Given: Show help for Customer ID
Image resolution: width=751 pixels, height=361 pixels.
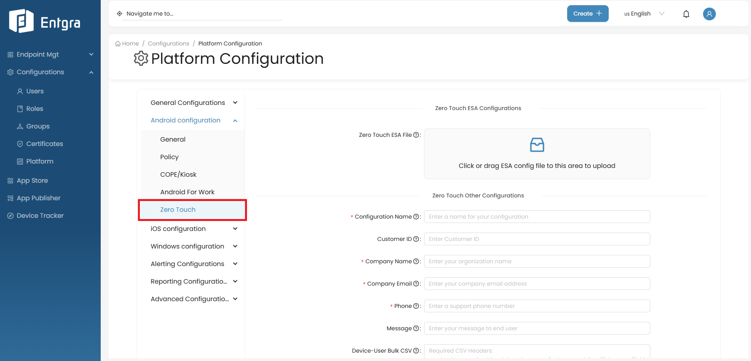Looking at the screenshot, I should pyautogui.click(x=416, y=239).
